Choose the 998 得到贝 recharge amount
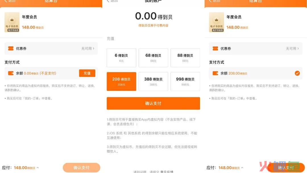This screenshot has width=307, height=173. (x=185, y=81)
